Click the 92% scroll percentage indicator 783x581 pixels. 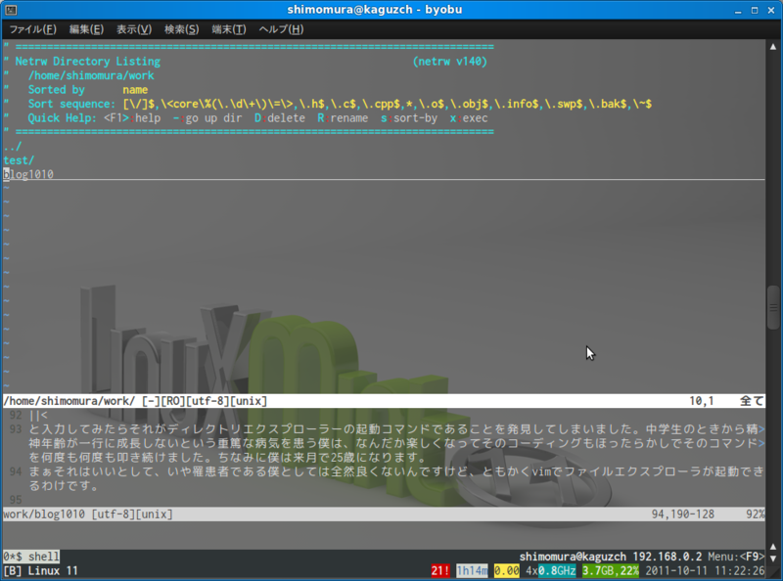[755, 514]
